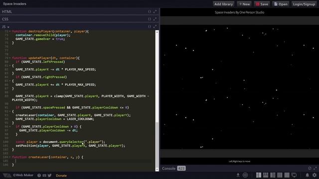
Task: Format the CSS pane code
Action: (x=150, y=19)
